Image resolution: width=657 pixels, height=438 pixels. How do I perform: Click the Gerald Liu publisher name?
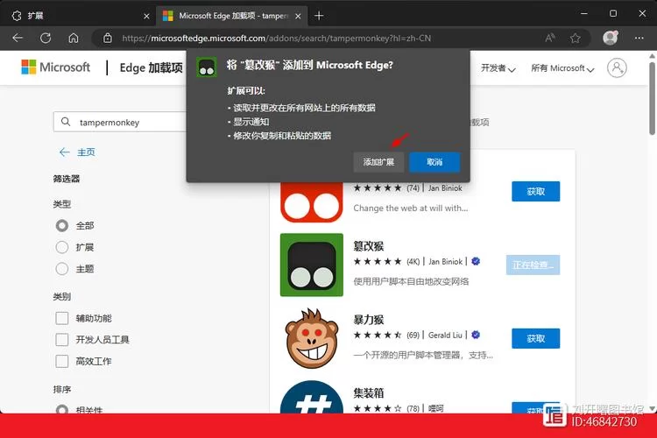(445, 336)
